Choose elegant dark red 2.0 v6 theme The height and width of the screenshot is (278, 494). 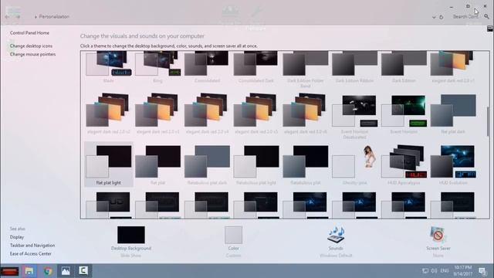point(306,114)
